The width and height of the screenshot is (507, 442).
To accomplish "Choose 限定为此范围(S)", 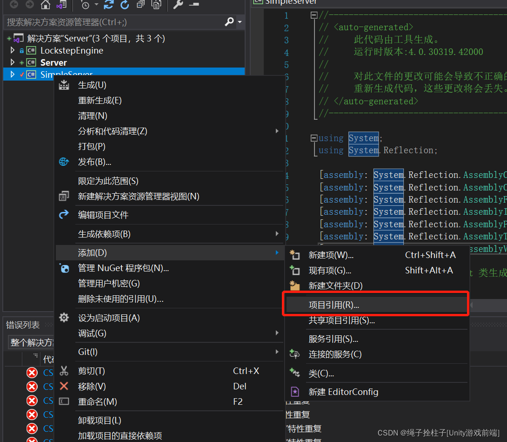I will click(108, 181).
